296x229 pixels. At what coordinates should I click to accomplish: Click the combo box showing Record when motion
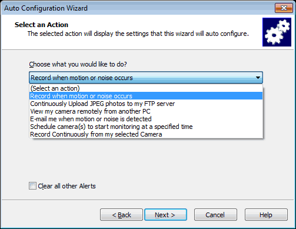[x=146, y=78]
